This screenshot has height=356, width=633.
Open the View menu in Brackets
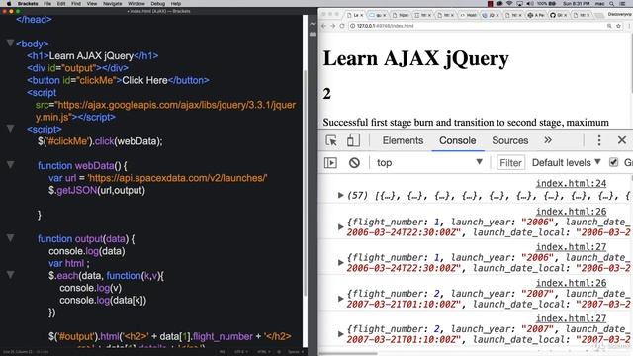click(x=92, y=3)
